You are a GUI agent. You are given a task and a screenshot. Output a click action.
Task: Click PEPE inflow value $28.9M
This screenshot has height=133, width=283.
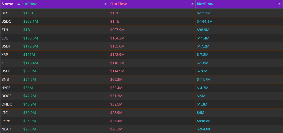(29, 121)
